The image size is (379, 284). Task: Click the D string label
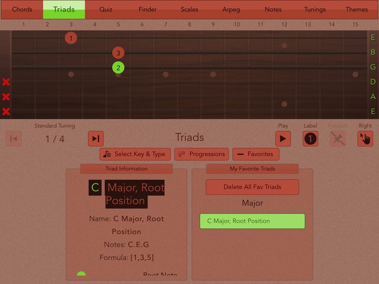pyautogui.click(x=373, y=82)
